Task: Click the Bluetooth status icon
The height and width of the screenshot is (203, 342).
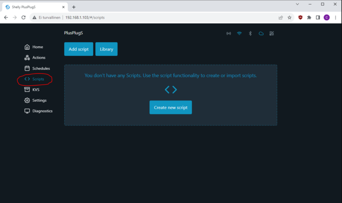Action: (x=250, y=33)
